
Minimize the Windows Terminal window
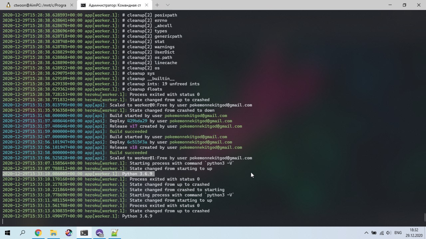[x=390, y=5]
